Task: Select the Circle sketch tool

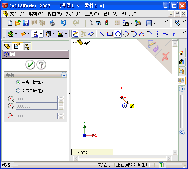Action: tap(118, 34)
